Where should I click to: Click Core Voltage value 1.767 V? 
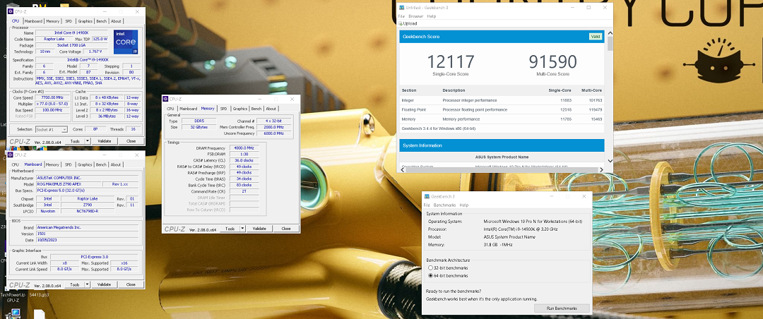(x=95, y=52)
